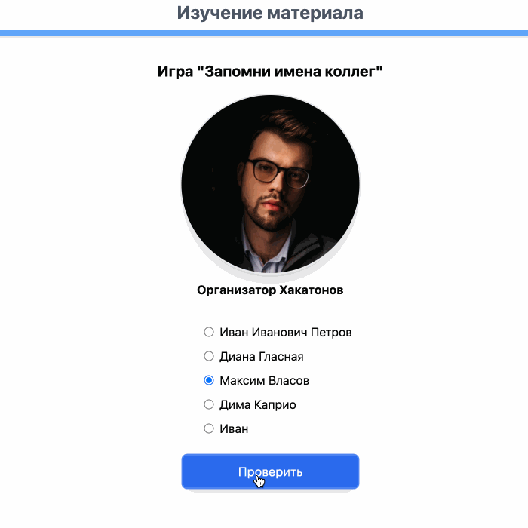Click the Игра "Запомни имена коллег" title

click(270, 72)
